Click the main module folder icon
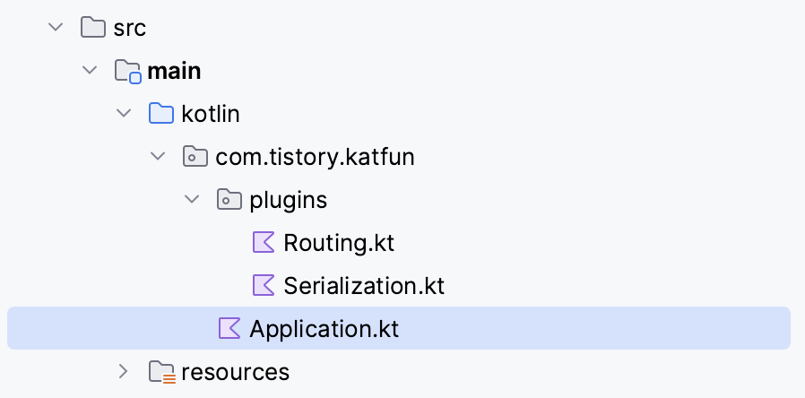The image size is (805, 398). pos(128,71)
